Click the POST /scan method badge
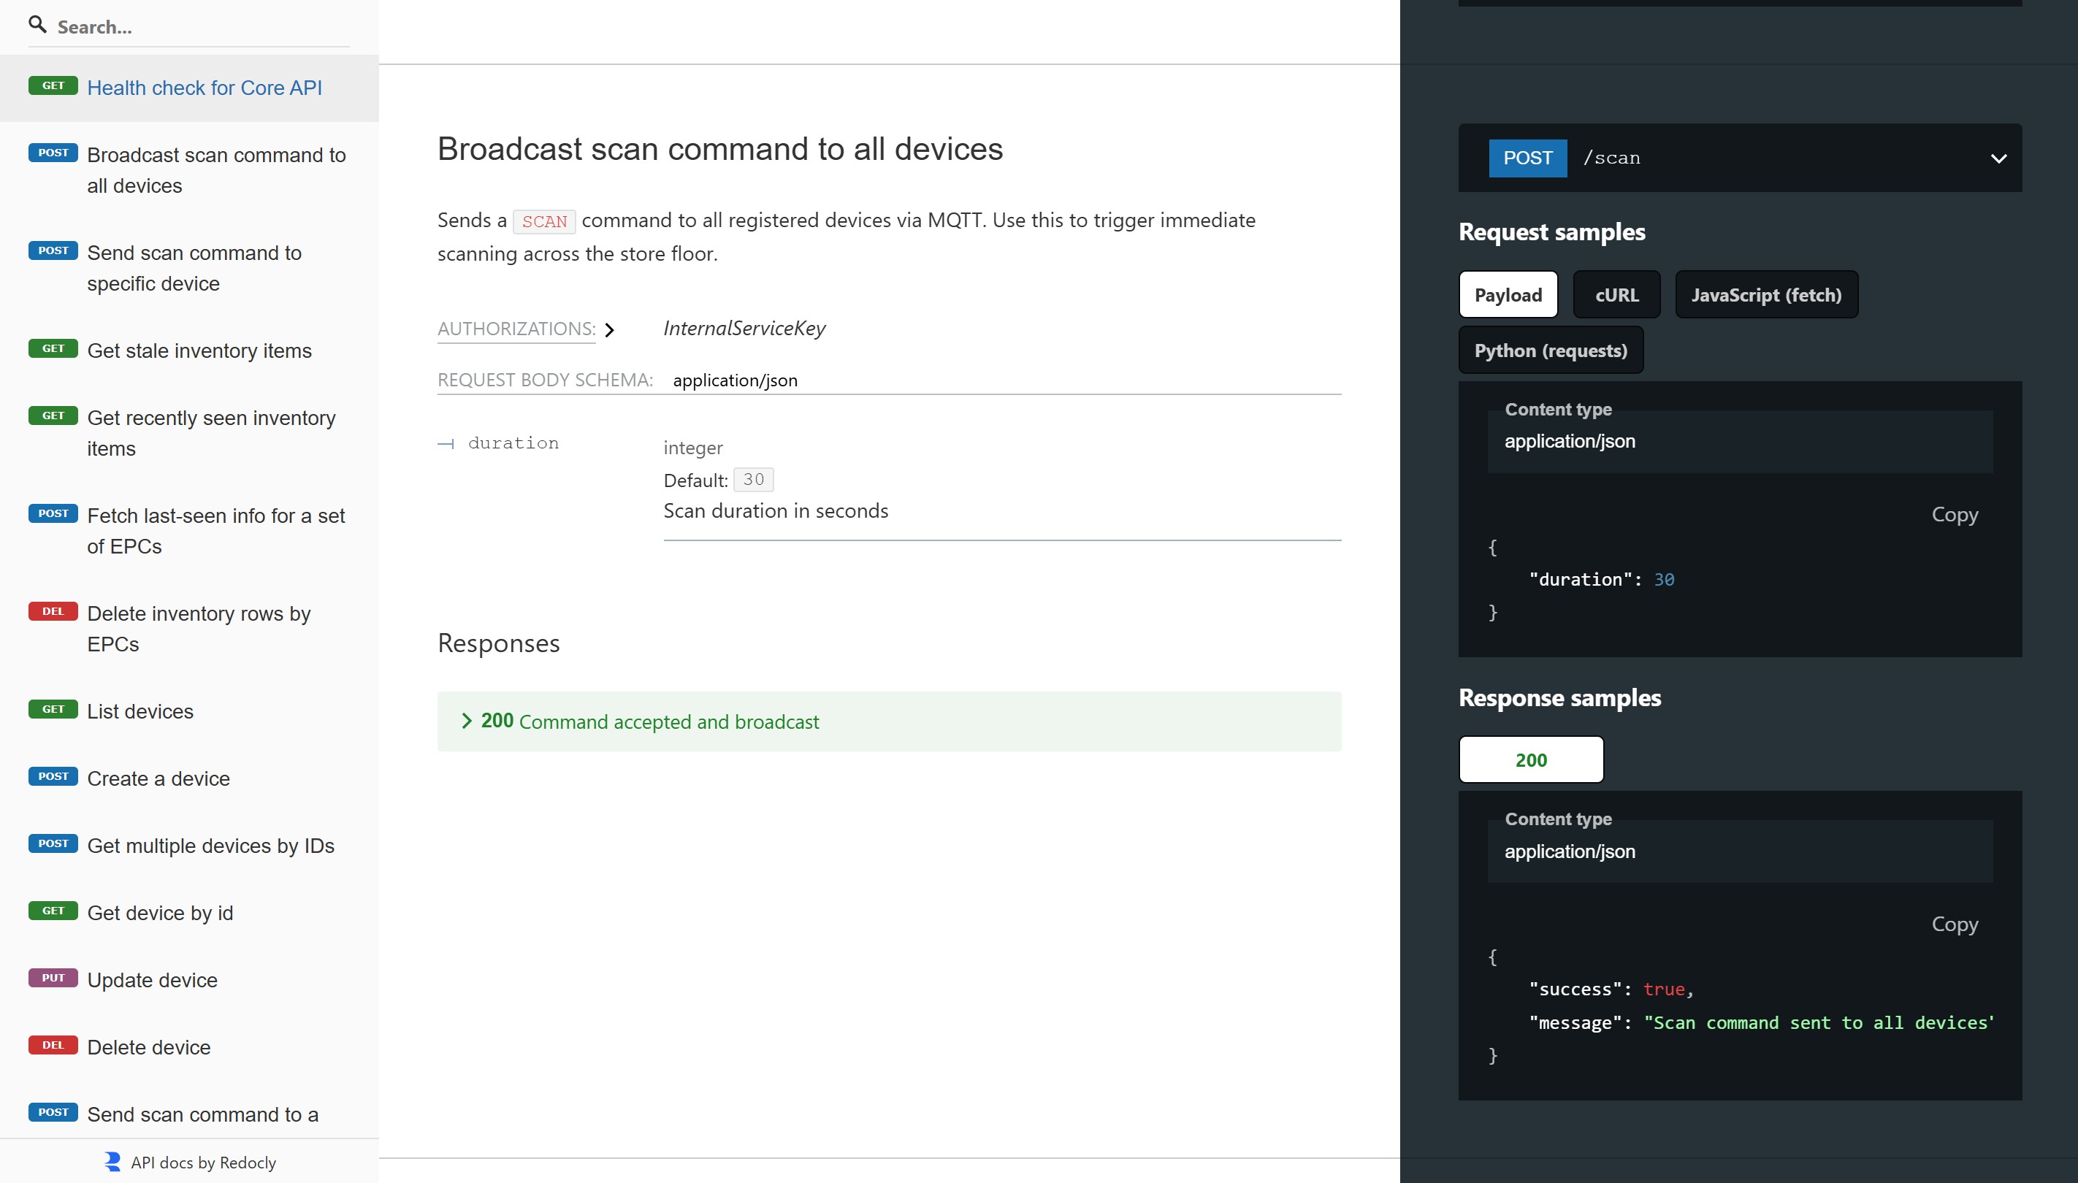This screenshot has height=1183, width=2078. pos(1528,158)
